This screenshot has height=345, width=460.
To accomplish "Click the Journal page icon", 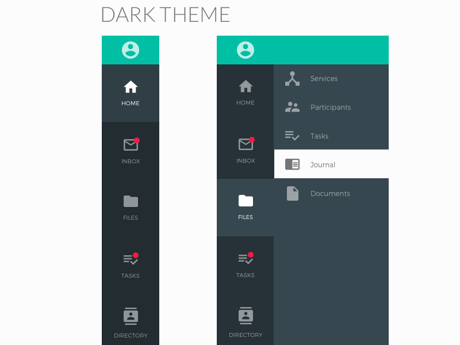I will (293, 164).
